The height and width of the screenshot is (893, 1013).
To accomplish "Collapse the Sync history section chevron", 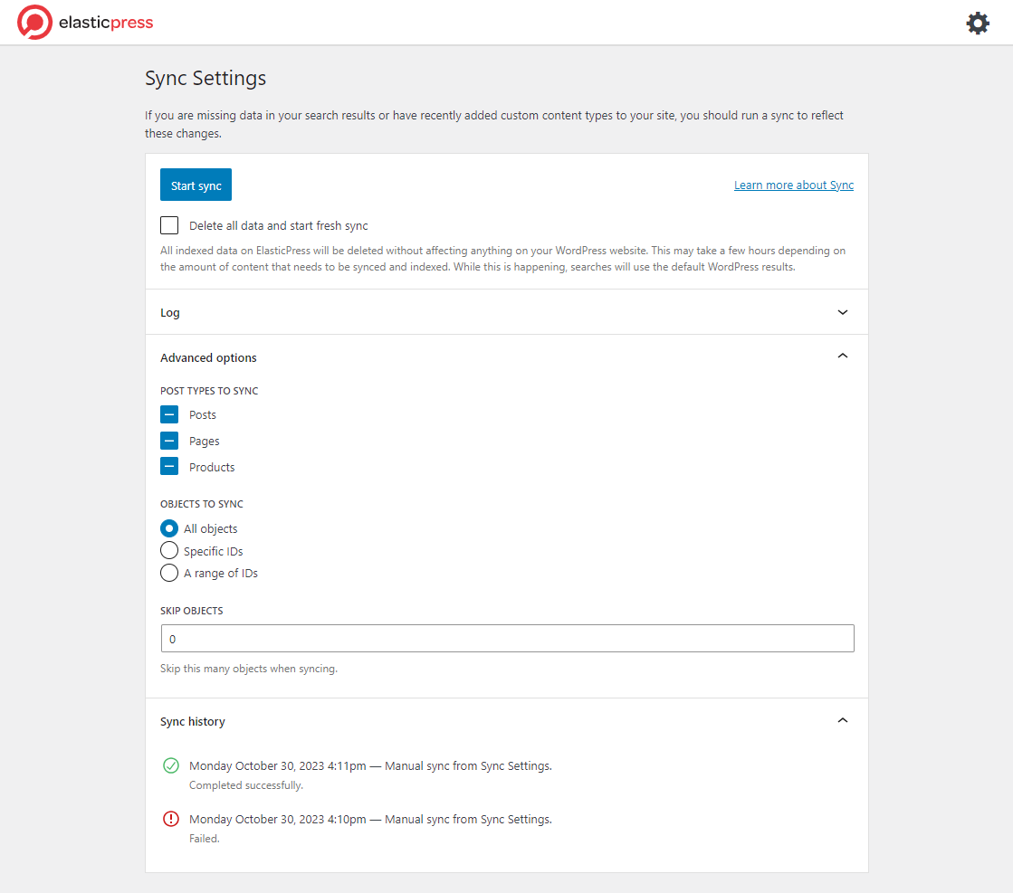I will point(842,721).
